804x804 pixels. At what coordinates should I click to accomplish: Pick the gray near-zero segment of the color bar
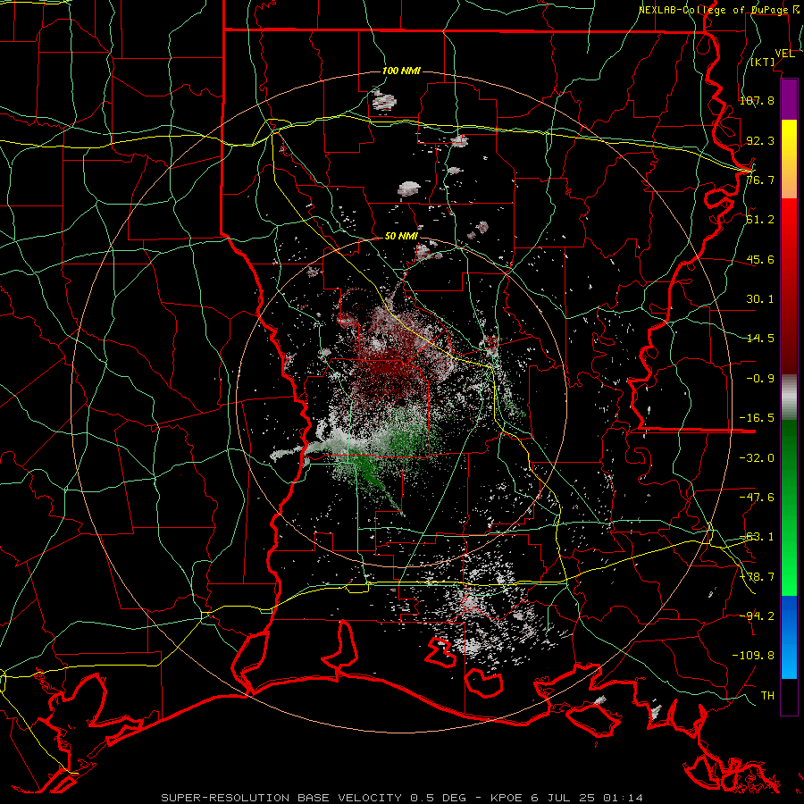pos(789,398)
